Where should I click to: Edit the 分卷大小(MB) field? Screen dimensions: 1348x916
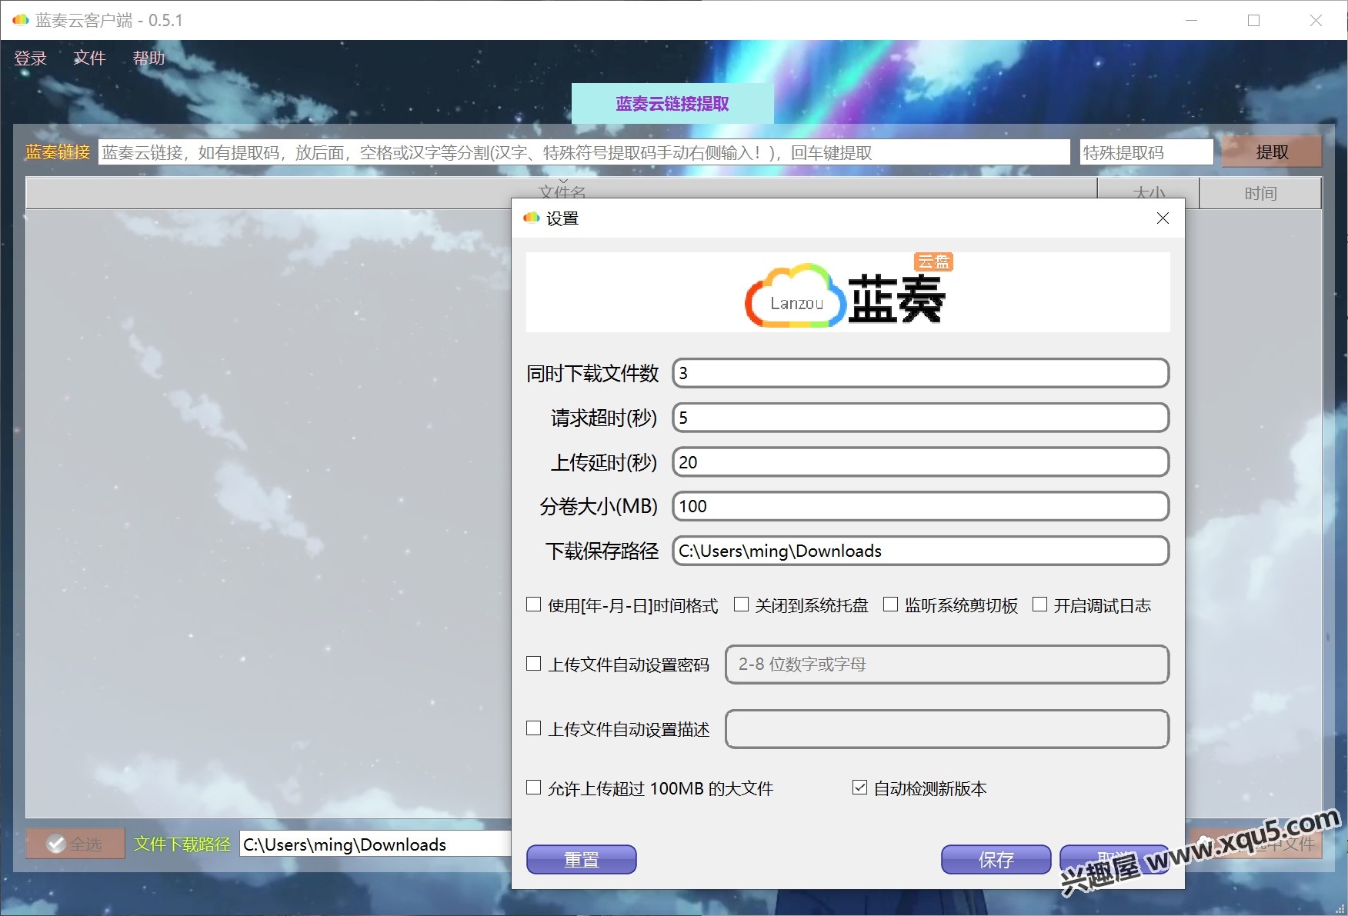point(920,506)
